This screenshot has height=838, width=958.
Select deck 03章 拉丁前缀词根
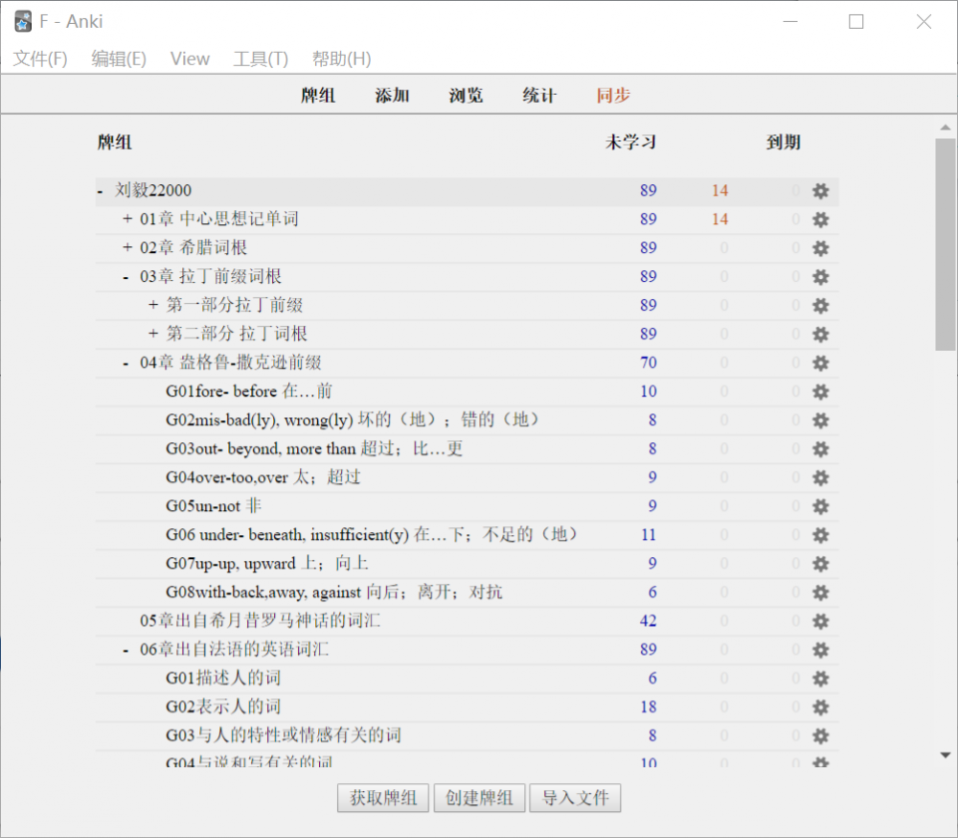point(210,276)
